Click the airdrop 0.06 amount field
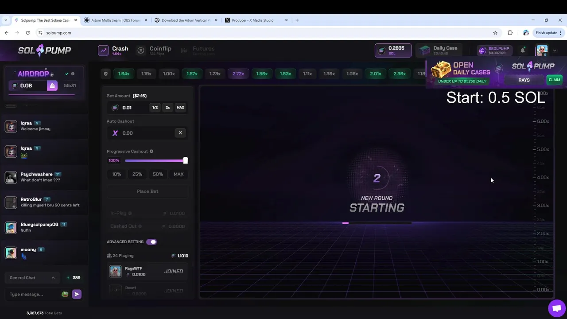567x319 pixels. coord(28,86)
